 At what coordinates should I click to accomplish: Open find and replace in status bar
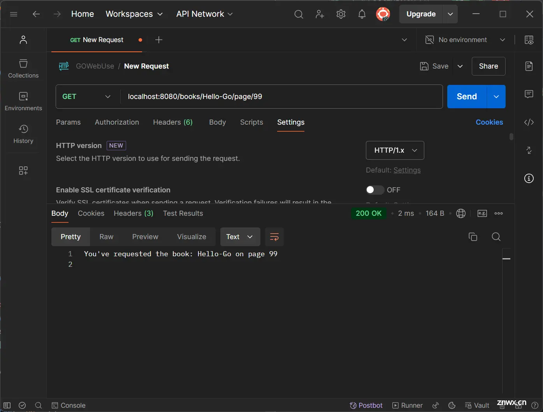(x=39, y=405)
